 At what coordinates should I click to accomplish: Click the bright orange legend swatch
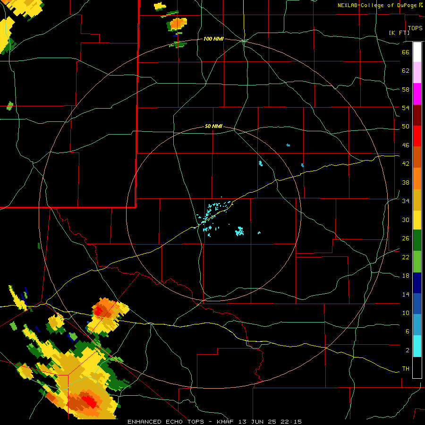[x=417, y=178]
